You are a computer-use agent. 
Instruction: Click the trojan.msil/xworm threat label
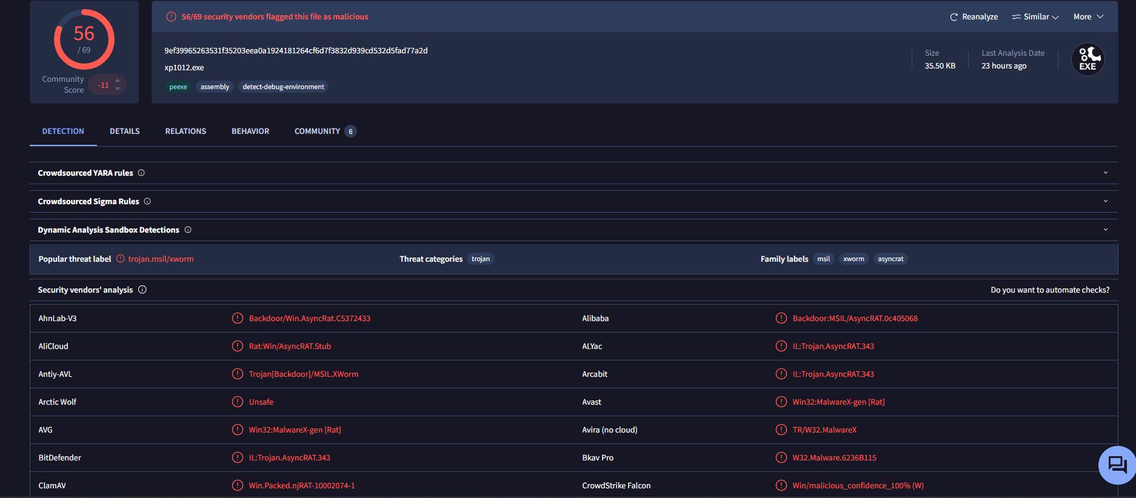click(161, 259)
